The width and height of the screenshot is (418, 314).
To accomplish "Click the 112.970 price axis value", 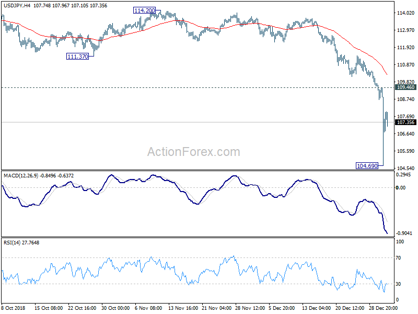I will pos(406,30).
